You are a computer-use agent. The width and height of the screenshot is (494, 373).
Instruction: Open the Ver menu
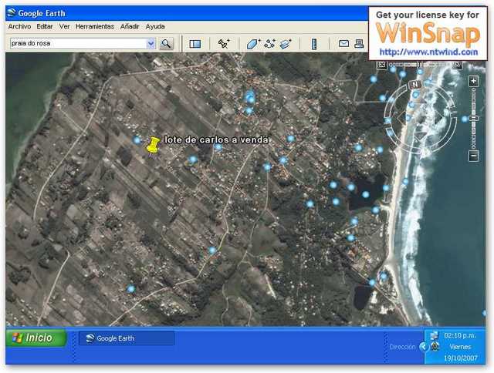coord(64,27)
